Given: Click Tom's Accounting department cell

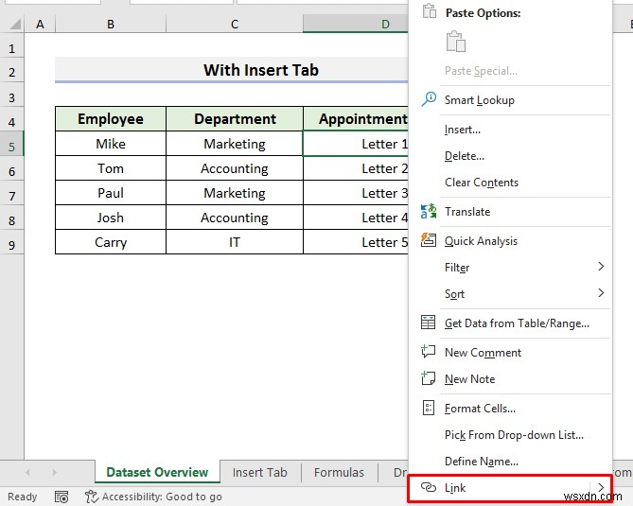Looking at the screenshot, I should click(235, 168).
